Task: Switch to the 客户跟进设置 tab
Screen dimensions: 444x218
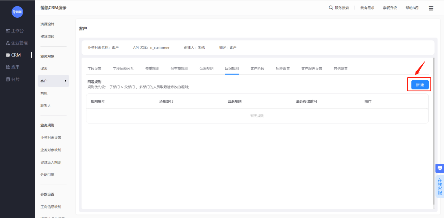Action: (x=312, y=69)
